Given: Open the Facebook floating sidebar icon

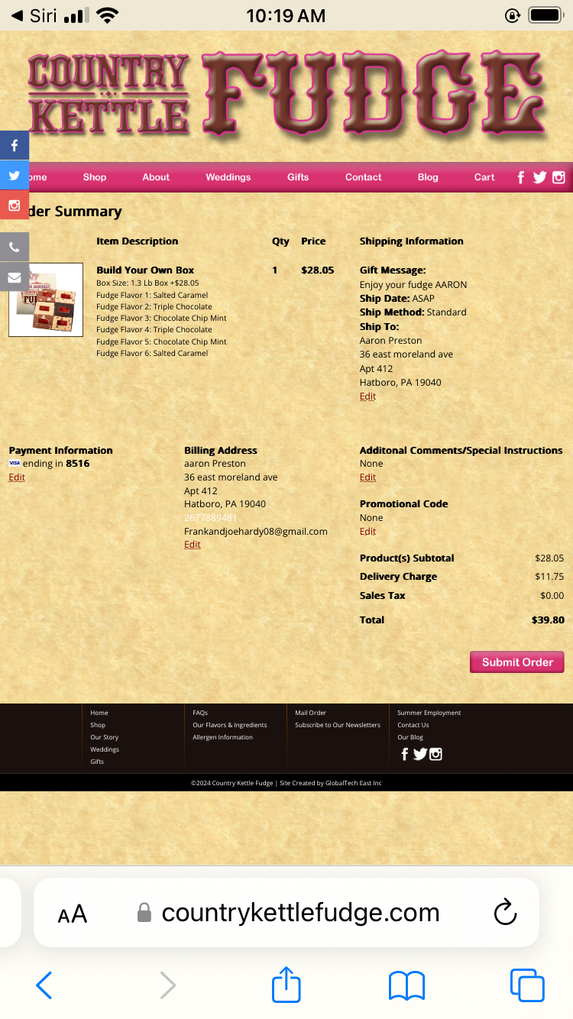Looking at the screenshot, I should [14, 145].
